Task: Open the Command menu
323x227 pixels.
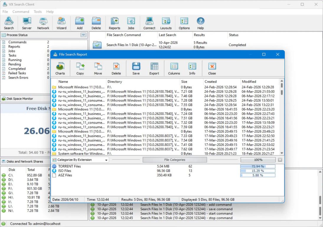Action: point(21,12)
